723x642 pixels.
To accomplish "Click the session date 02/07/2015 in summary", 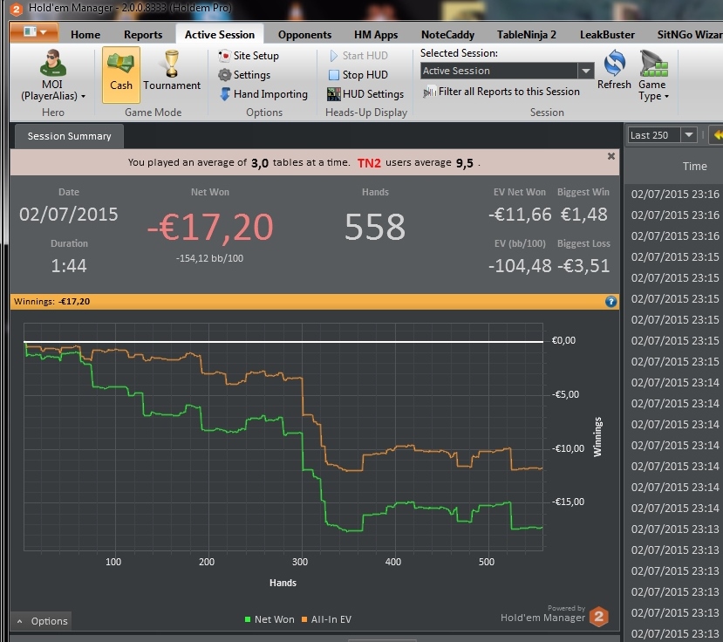I will [69, 215].
